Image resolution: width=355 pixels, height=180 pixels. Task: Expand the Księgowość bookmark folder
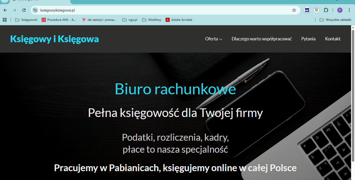click(26, 20)
